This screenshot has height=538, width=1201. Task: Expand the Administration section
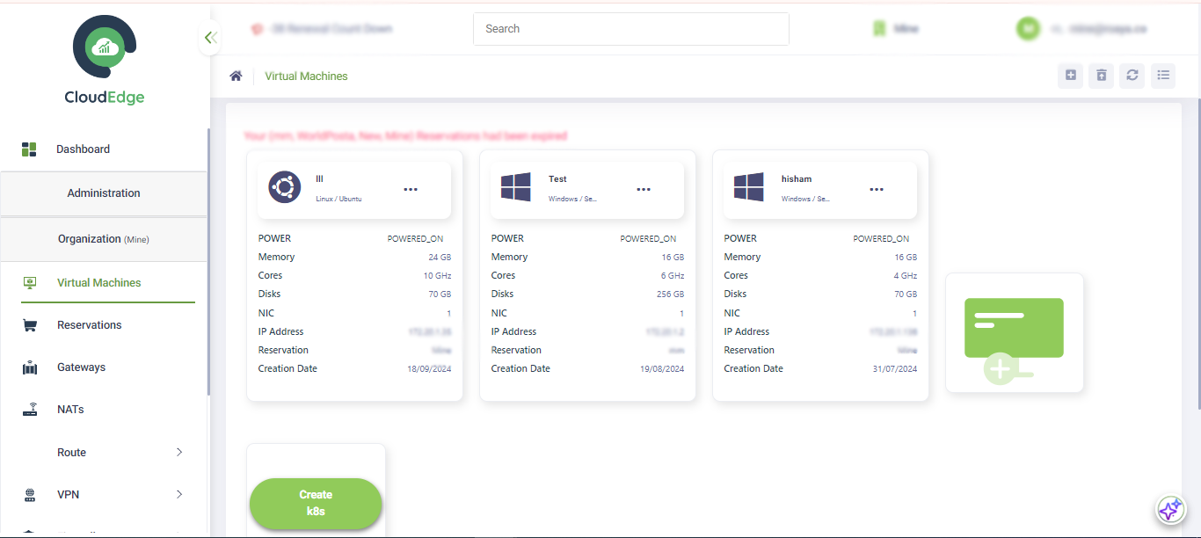point(104,193)
